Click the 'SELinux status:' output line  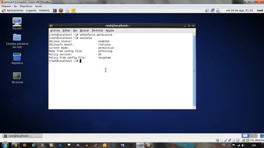coord(79,41)
